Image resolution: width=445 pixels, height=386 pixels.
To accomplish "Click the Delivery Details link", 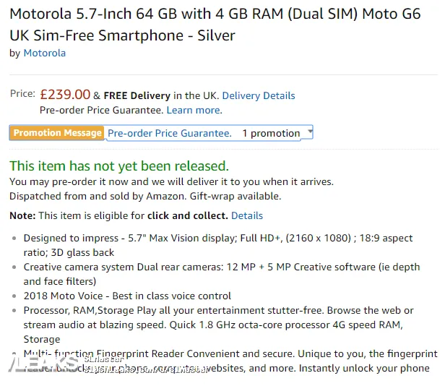I will pos(258,95).
